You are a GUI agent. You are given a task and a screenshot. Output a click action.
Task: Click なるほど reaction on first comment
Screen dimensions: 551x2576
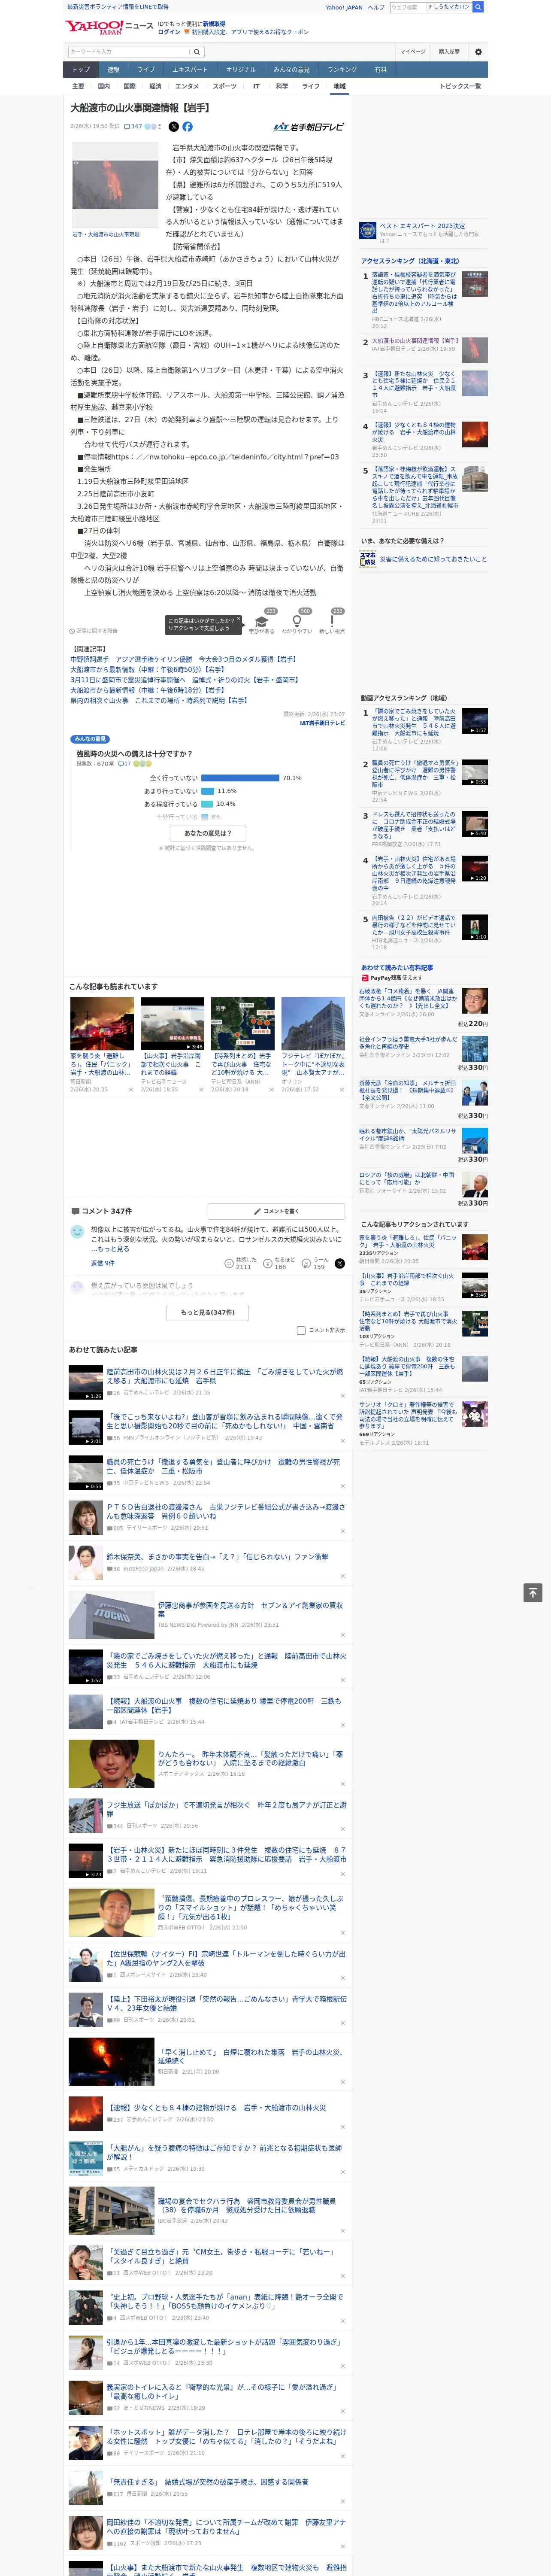point(268,1263)
